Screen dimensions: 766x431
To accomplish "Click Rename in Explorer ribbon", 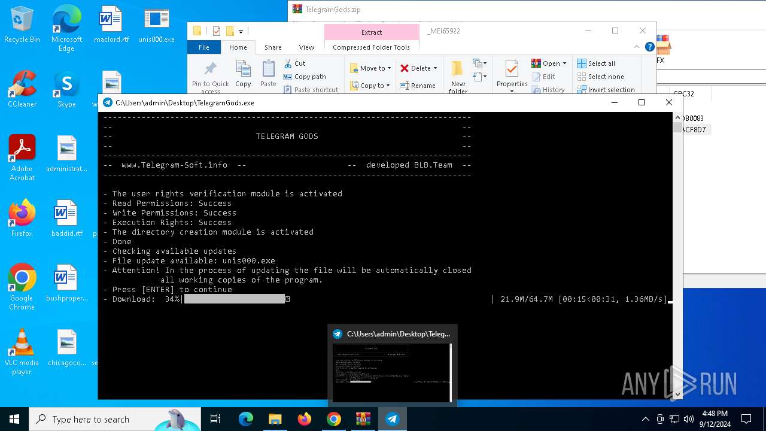I will click(x=417, y=86).
